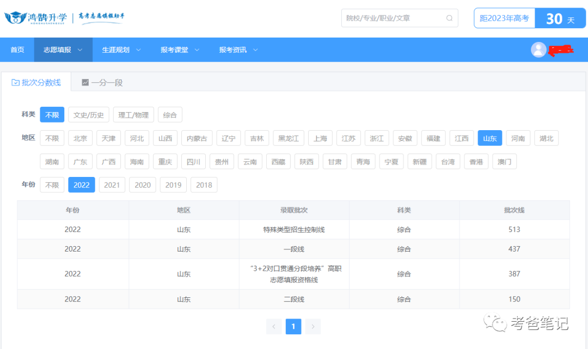Select year 2022 filter

(81, 185)
